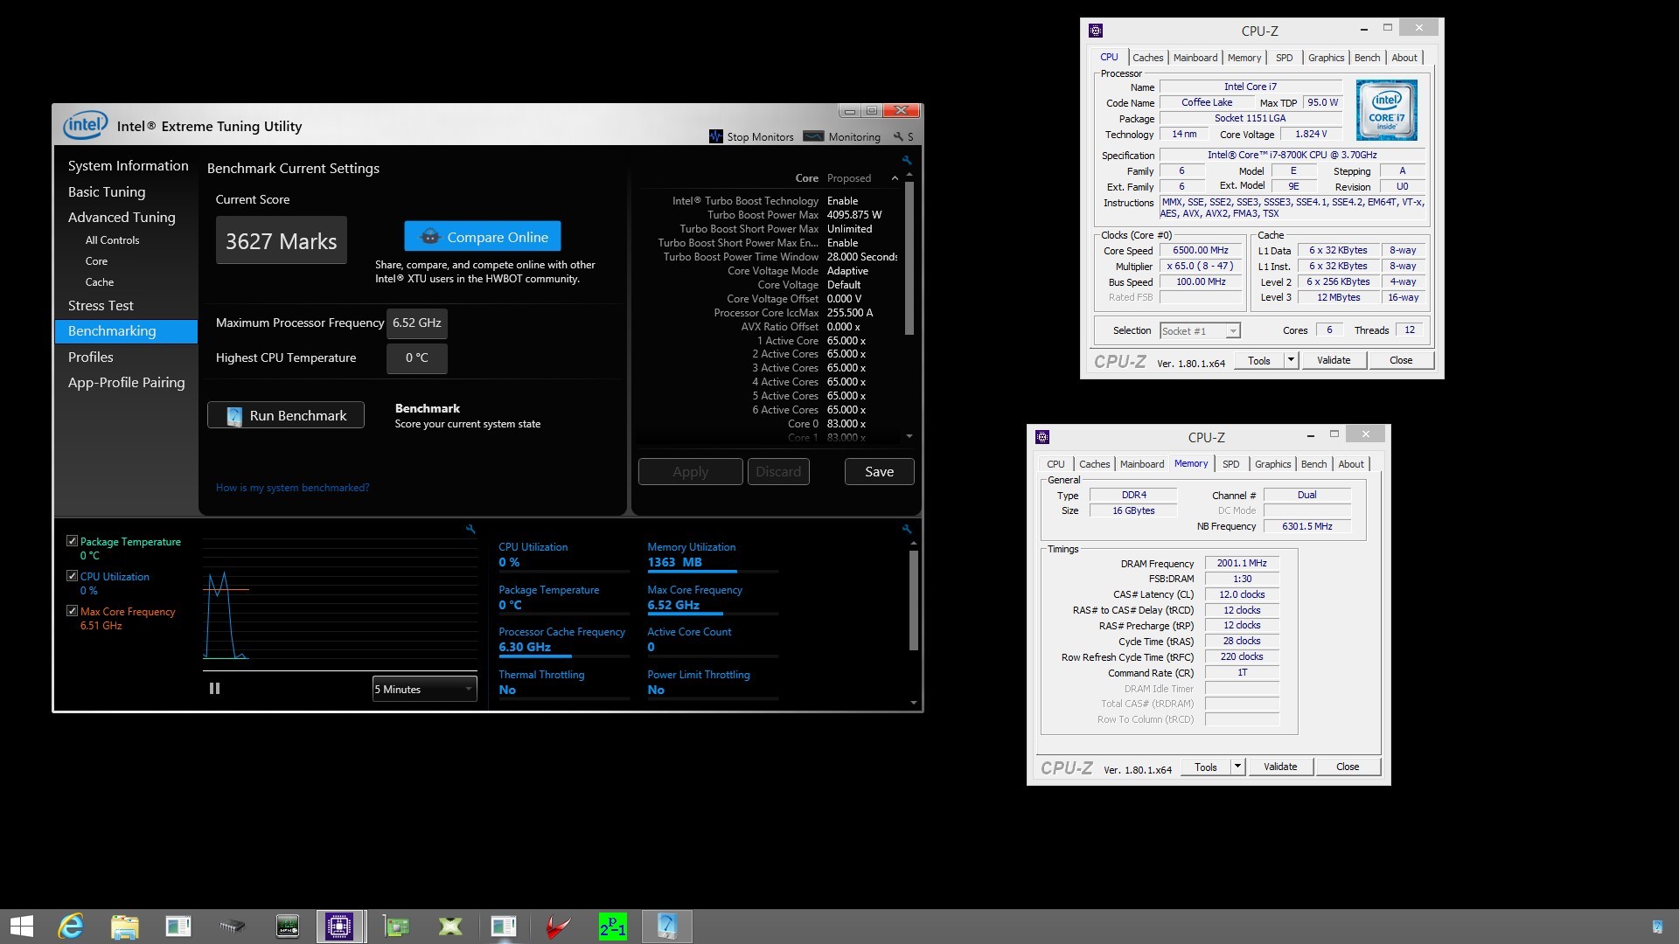Image resolution: width=1679 pixels, height=944 pixels.
Task: Click the robot icon on Compare Online
Action: pyautogui.click(x=430, y=237)
